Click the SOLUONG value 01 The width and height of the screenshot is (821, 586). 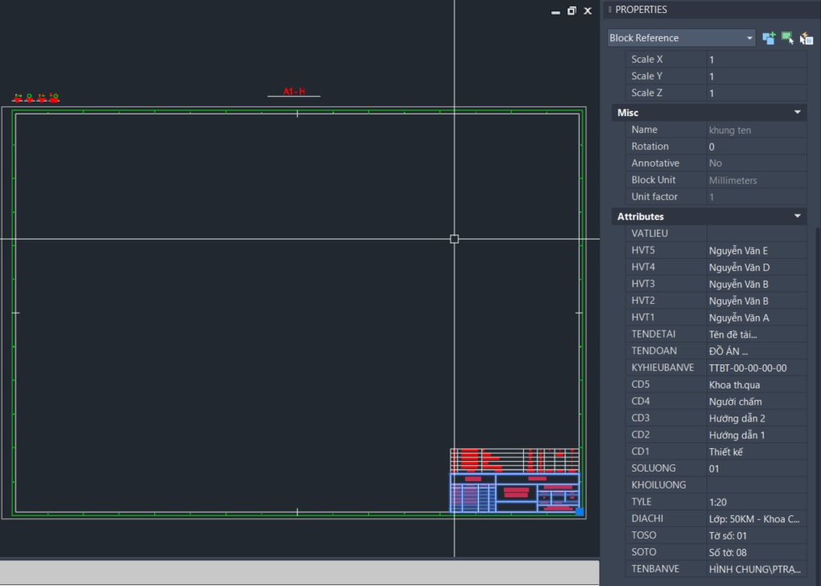click(x=756, y=468)
